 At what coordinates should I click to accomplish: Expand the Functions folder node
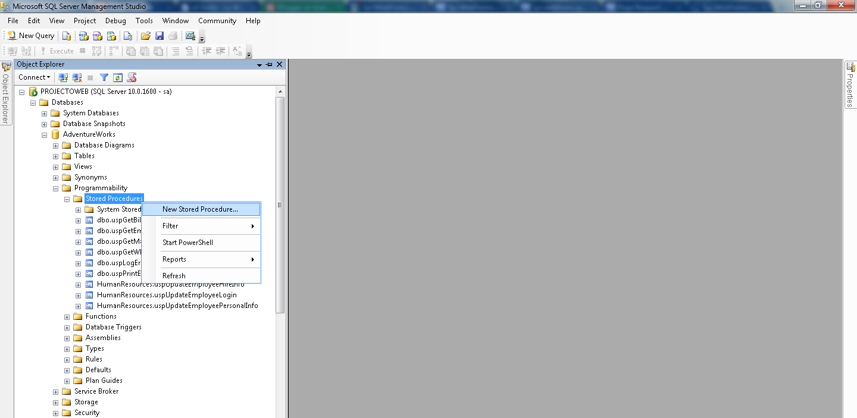point(67,316)
